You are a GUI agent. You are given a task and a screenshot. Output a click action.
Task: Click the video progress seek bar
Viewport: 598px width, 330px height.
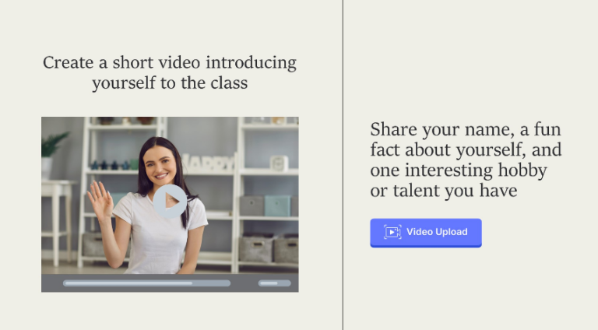click(147, 283)
